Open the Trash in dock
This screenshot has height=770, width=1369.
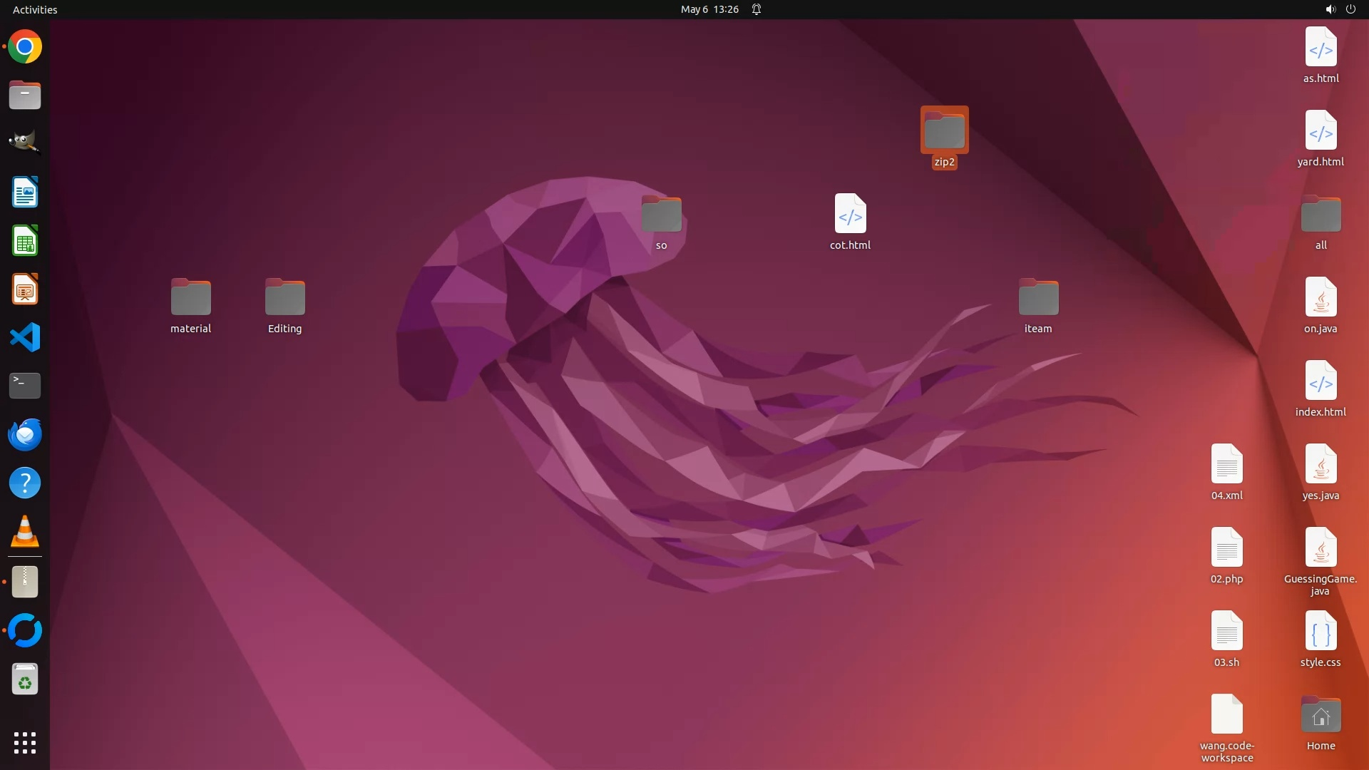pyautogui.click(x=25, y=679)
